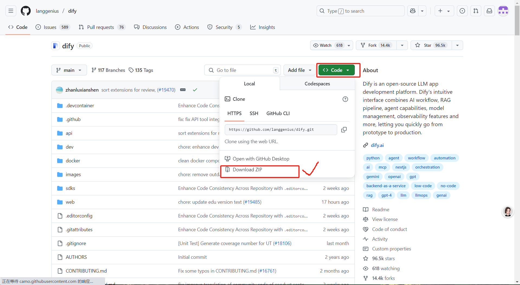Expand the commit message ellipsis icon
Screen dimensions: 520x285
point(183,90)
